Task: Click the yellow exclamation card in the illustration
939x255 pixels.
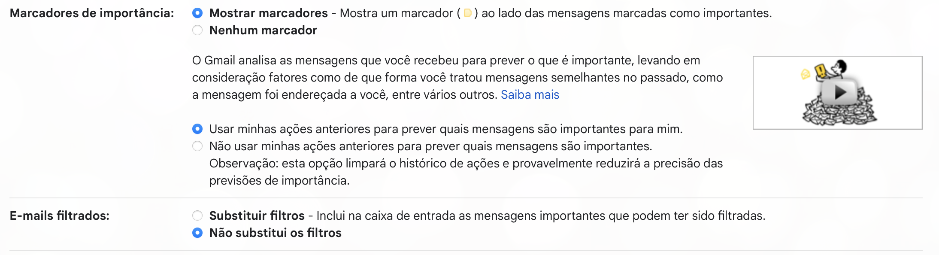Action: [x=820, y=70]
